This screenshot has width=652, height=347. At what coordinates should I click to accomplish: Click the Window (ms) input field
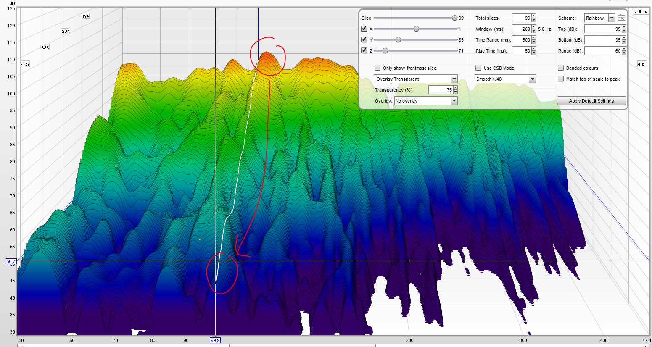(522, 29)
